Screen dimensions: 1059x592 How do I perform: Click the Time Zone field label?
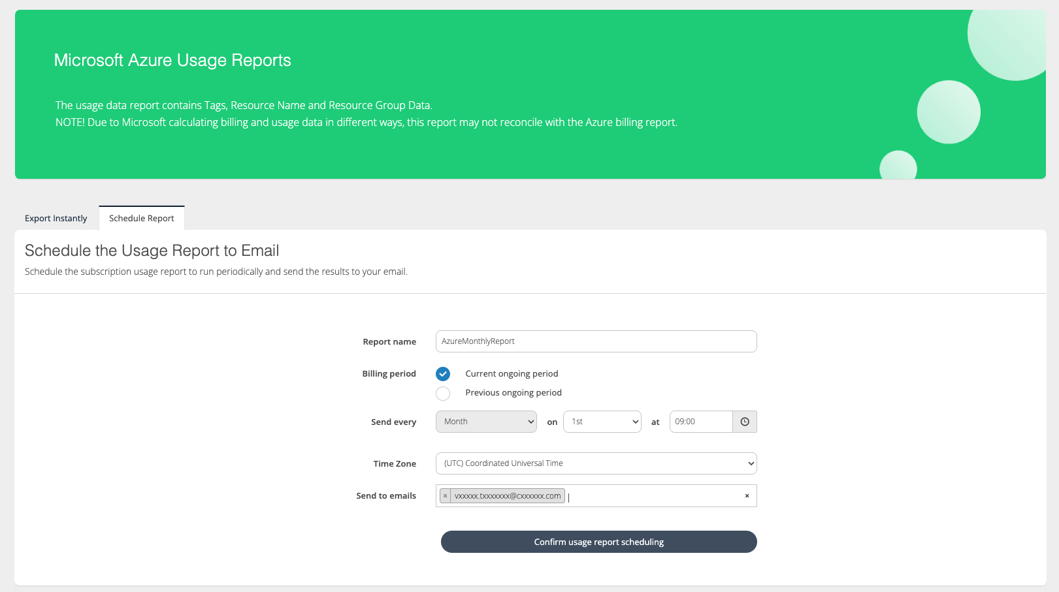395,464
